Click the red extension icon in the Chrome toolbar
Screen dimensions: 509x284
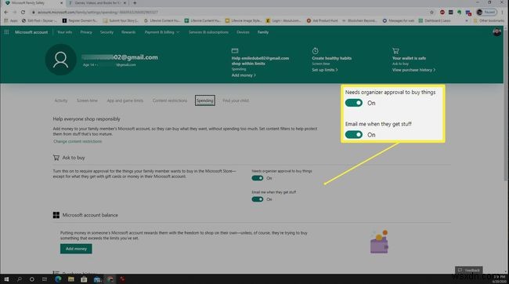tap(442, 13)
